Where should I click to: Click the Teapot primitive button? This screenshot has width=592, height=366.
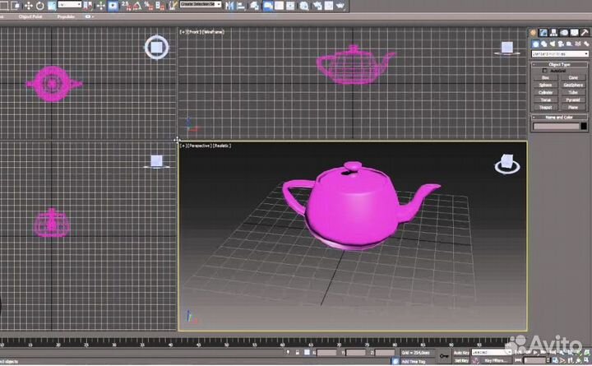pyautogui.click(x=545, y=107)
